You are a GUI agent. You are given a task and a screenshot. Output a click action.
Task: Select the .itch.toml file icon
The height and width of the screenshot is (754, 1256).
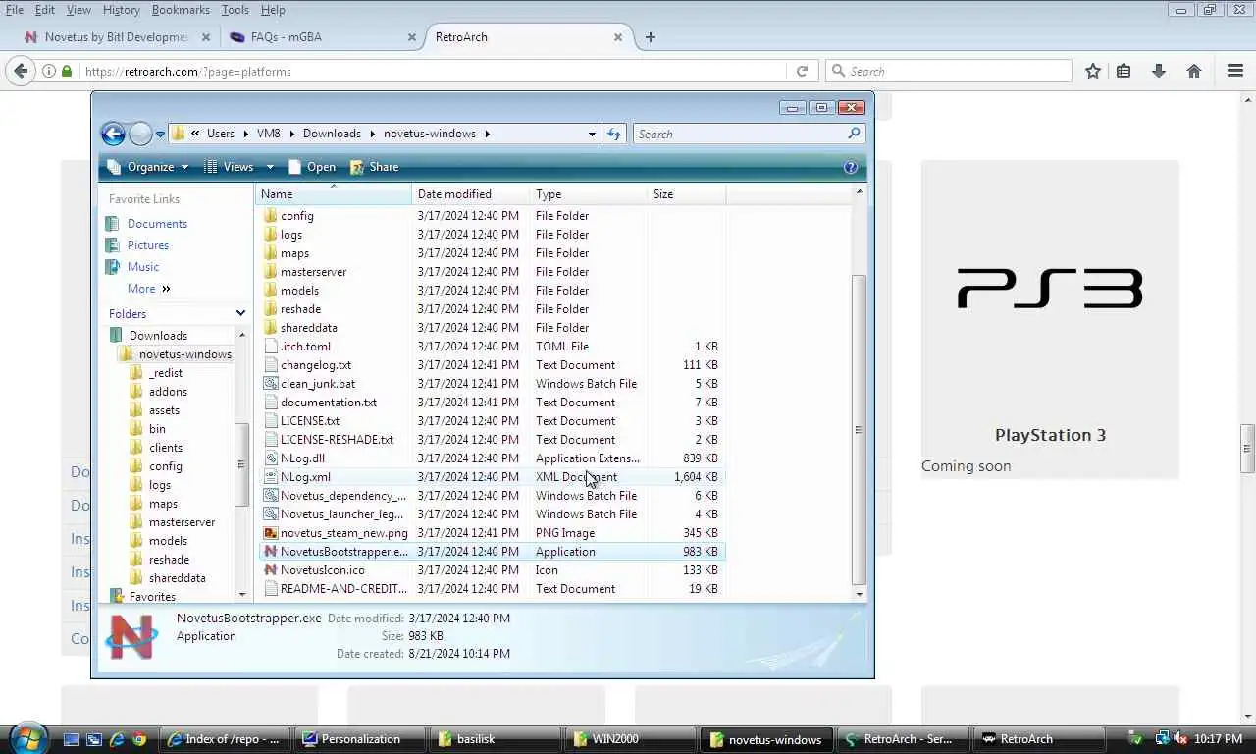(x=272, y=347)
